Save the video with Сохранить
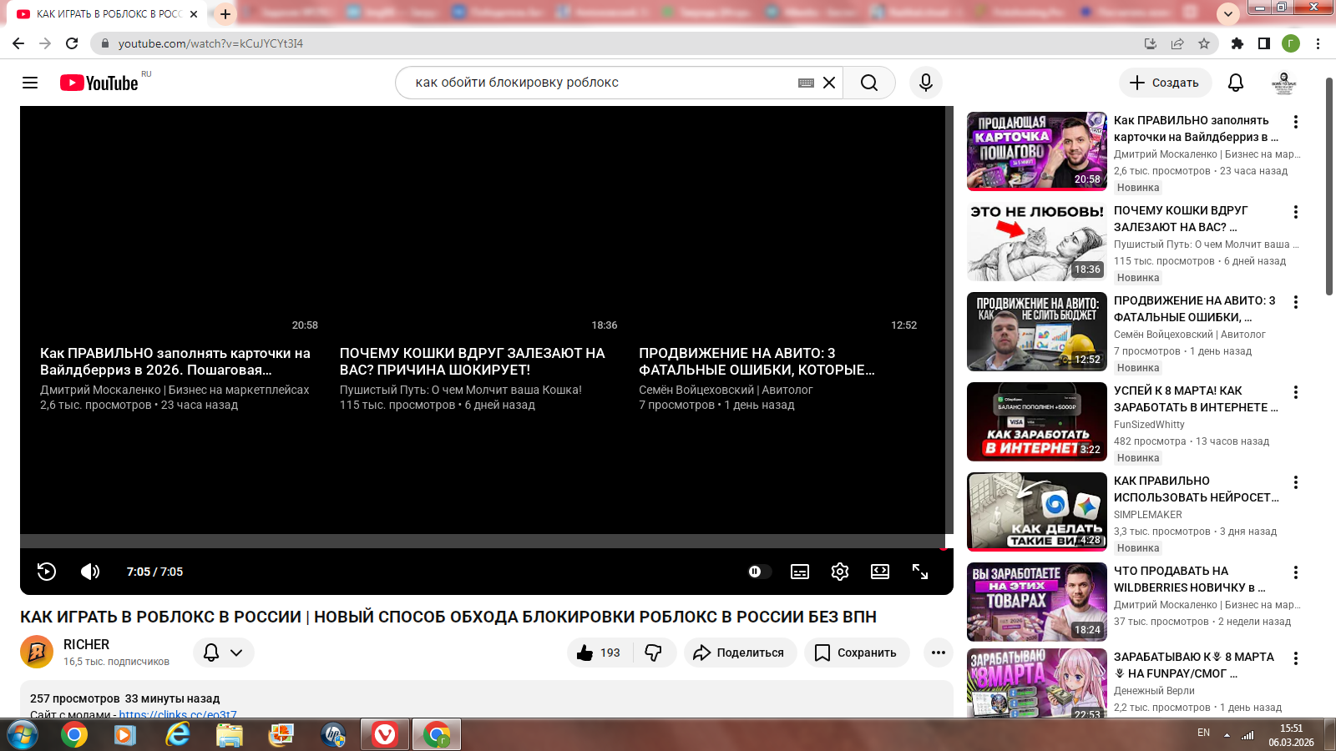This screenshot has height=751, width=1336. click(x=857, y=653)
